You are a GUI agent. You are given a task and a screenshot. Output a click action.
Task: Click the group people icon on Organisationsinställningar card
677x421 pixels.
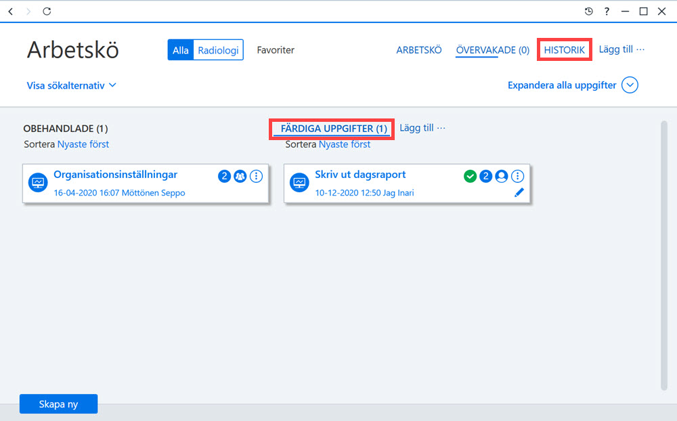coord(240,176)
